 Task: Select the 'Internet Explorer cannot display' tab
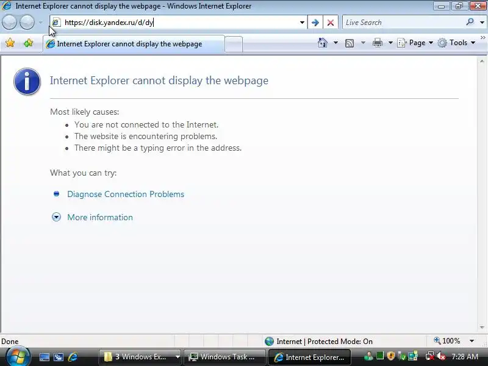pyautogui.click(x=134, y=44)
